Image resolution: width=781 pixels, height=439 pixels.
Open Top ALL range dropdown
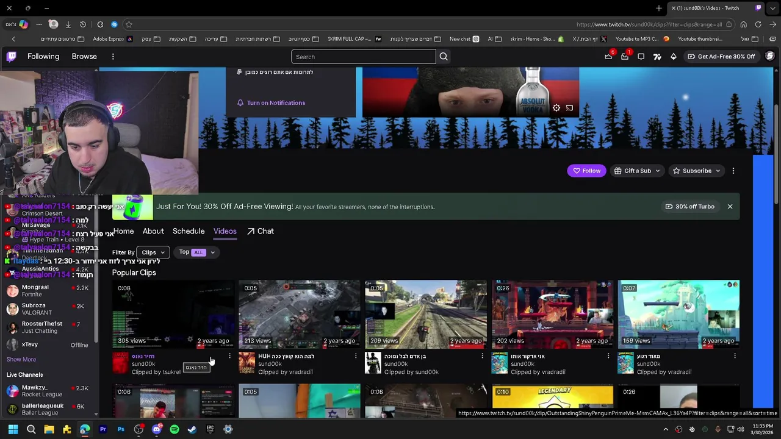pyautogui.click(x=197, y=252)
